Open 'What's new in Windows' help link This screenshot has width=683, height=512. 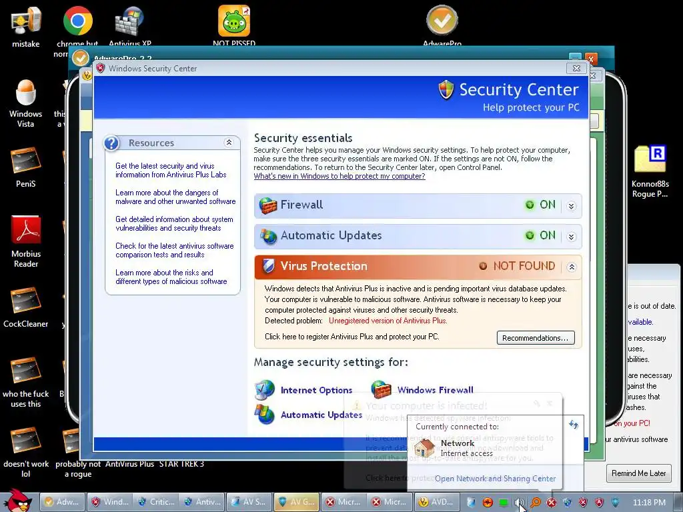tap(339, 176)
